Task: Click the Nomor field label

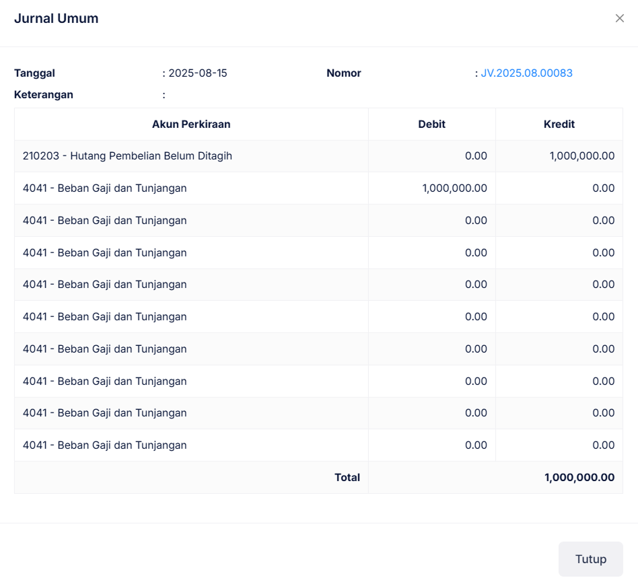Action: point(344,73)
